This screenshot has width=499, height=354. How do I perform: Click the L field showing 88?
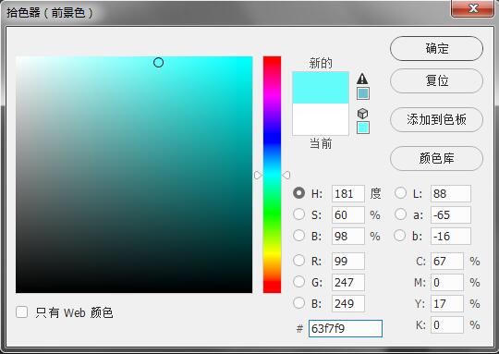(451, 193)
